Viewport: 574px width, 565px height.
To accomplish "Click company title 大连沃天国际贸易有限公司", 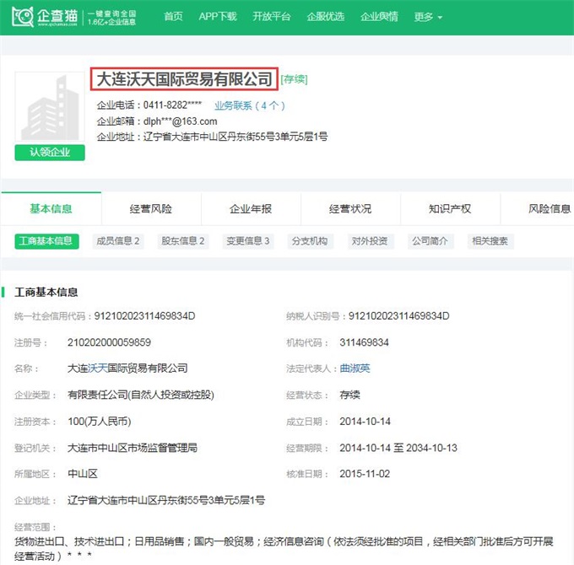I will (x=185, y=79).
